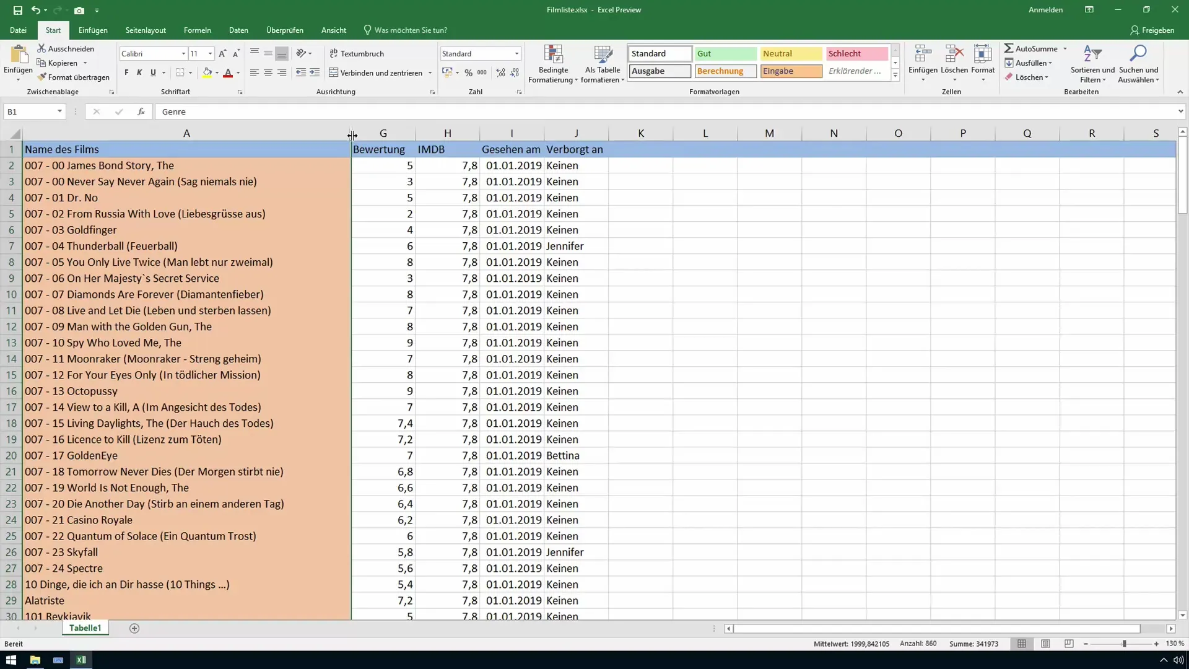Delete cells via Löschen in Zellen
The image size is (1189, 669).
coord(954,64)
